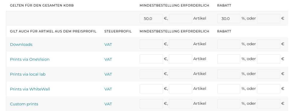
Task: Open the Prints via local lab link
Action: 28,74
